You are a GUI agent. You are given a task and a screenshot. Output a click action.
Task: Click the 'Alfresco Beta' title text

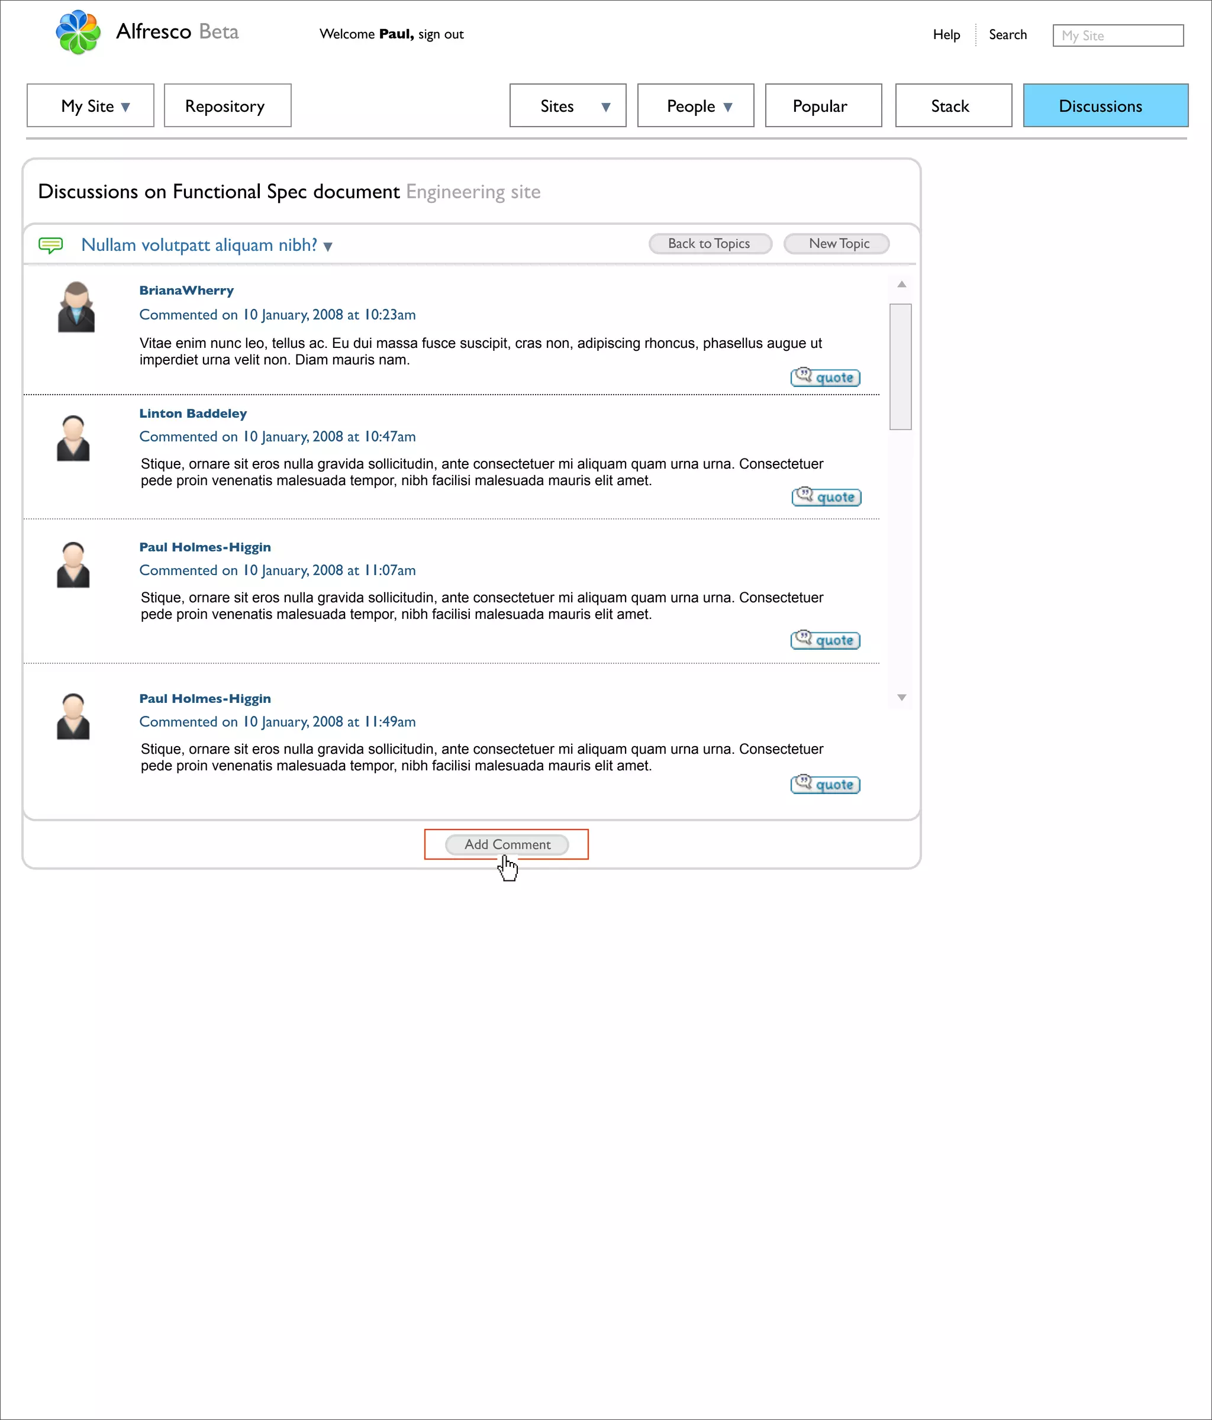pos(178,31)
